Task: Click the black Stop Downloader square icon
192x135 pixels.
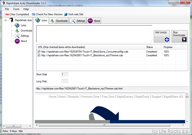Action: click(184, 40)
